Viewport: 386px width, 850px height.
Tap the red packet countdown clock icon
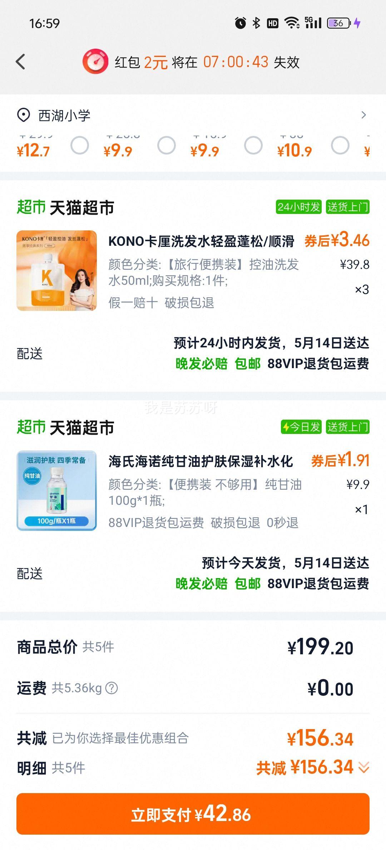click(95, 62)
